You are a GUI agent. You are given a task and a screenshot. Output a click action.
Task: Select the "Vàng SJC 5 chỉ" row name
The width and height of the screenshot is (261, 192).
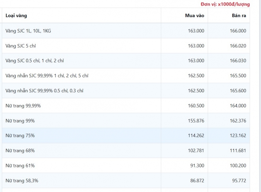click(x=21, y=46)
